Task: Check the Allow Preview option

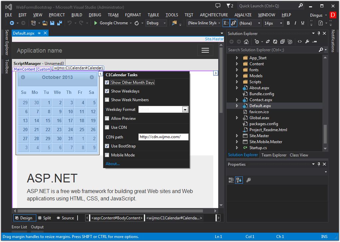Action: click(x=107, y=119)
